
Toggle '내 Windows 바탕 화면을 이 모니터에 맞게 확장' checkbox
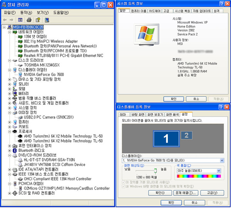124,186
